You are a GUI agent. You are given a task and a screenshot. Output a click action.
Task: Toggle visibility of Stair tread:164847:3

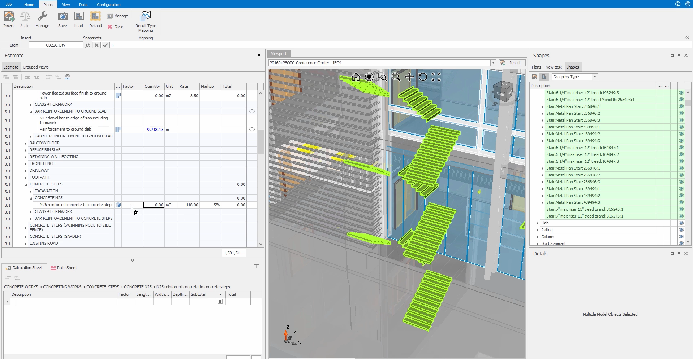pos(681,161)
